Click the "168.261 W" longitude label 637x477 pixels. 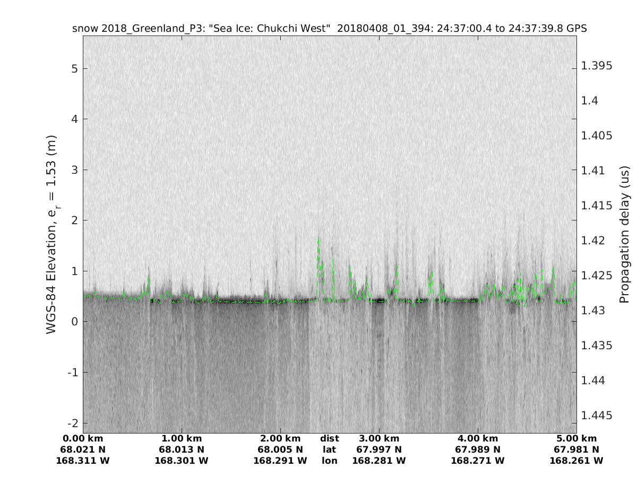point(576,461)
